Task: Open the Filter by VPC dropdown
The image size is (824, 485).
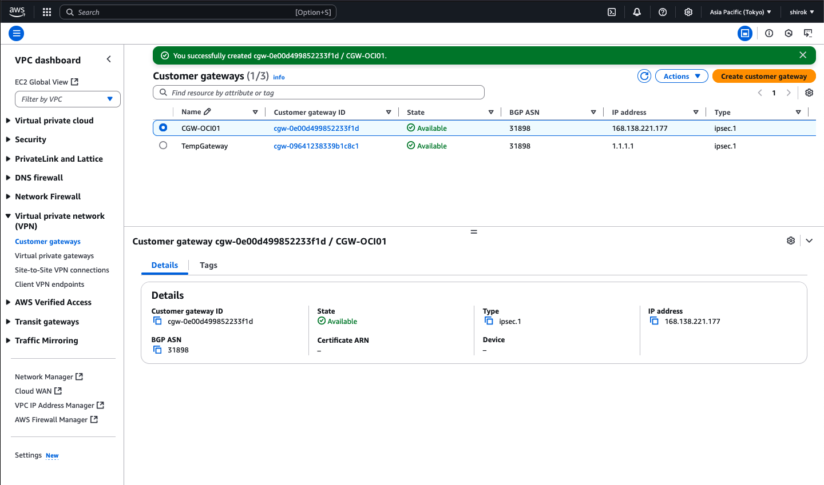Action: [68, 99]
